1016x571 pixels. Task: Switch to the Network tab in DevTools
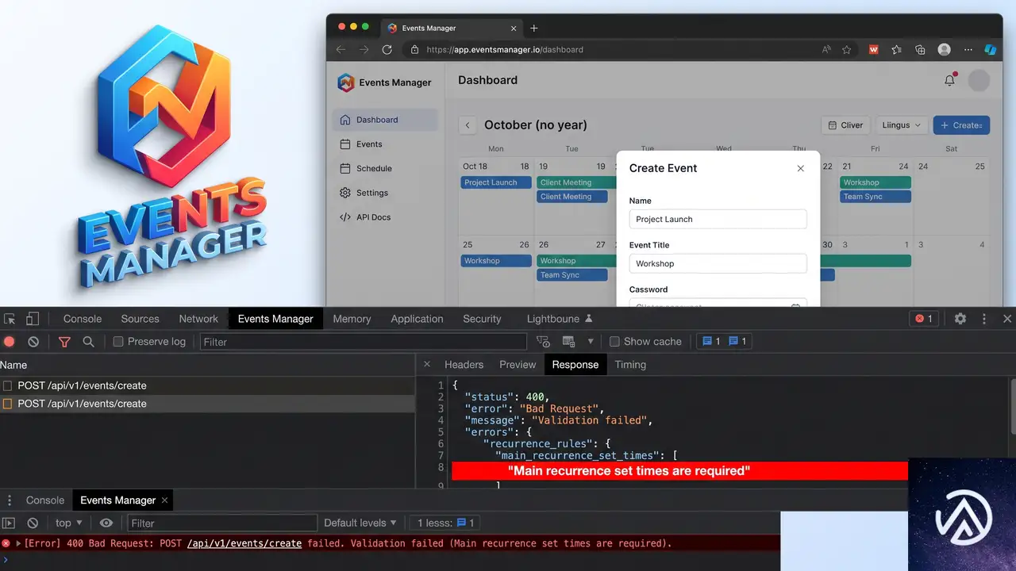[x=198, y=319]
